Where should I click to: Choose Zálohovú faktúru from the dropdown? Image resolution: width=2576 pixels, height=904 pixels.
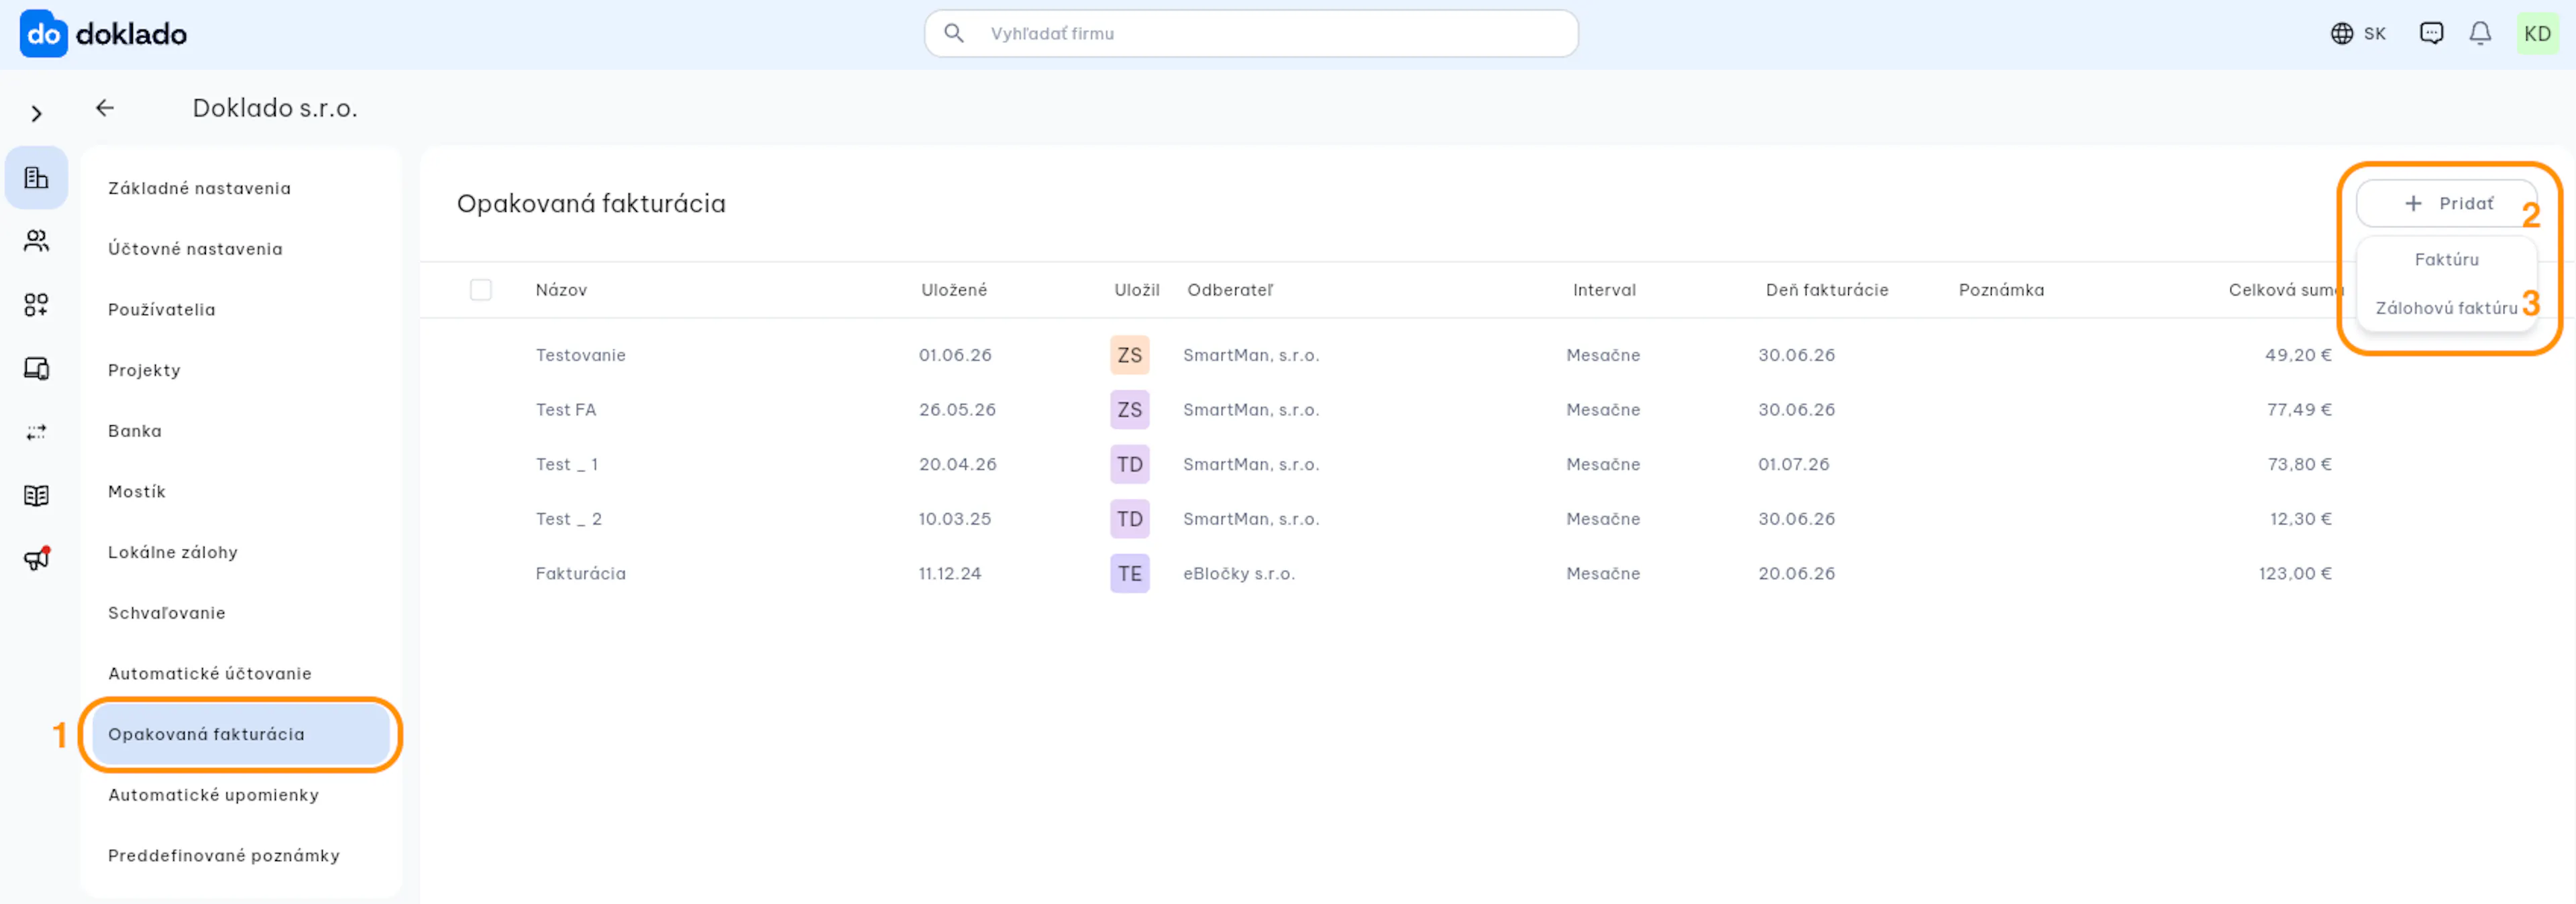(2446, 308)
